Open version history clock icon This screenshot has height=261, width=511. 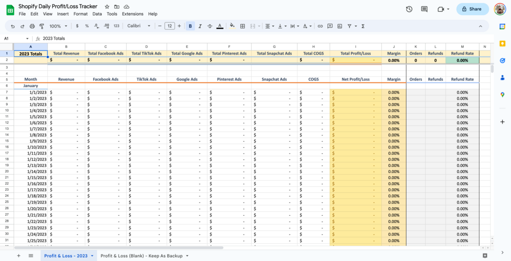pyautogui.click(x=409, y=9)
